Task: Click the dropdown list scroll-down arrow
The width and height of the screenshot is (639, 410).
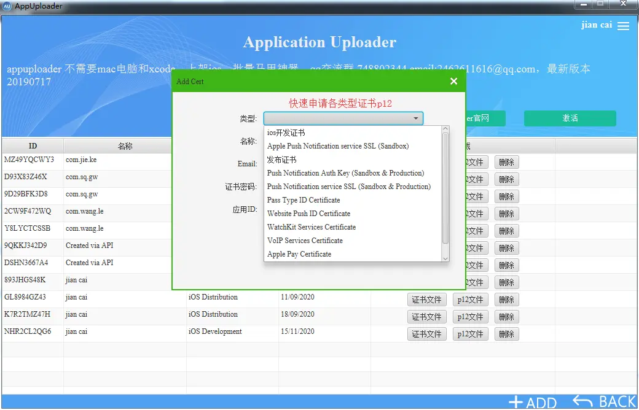Action: tap(445, 258)
